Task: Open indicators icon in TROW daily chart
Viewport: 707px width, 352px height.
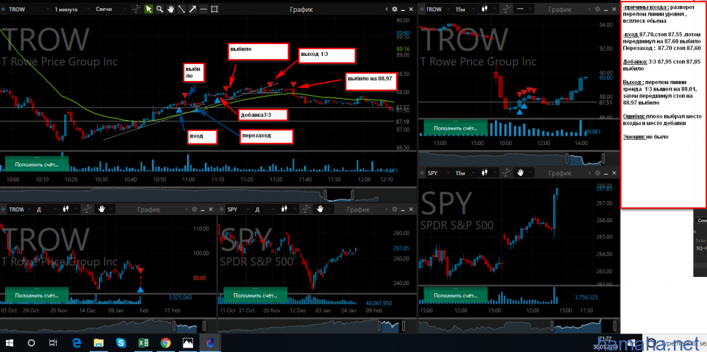Action: [x=88, y=208]
